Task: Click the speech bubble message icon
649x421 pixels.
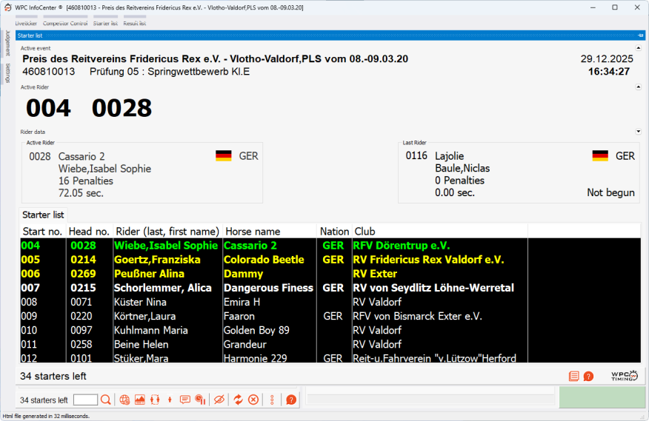Action: (185, 400)
